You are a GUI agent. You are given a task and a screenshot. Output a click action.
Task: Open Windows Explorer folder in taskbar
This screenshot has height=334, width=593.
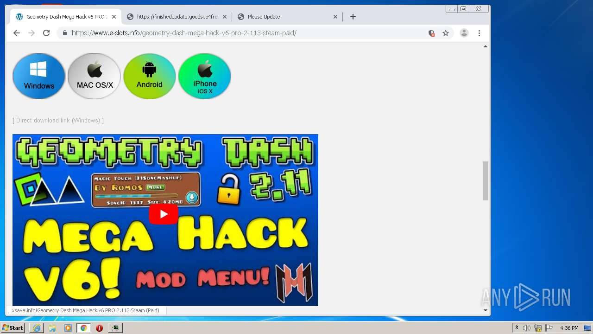tap(52, 328)
